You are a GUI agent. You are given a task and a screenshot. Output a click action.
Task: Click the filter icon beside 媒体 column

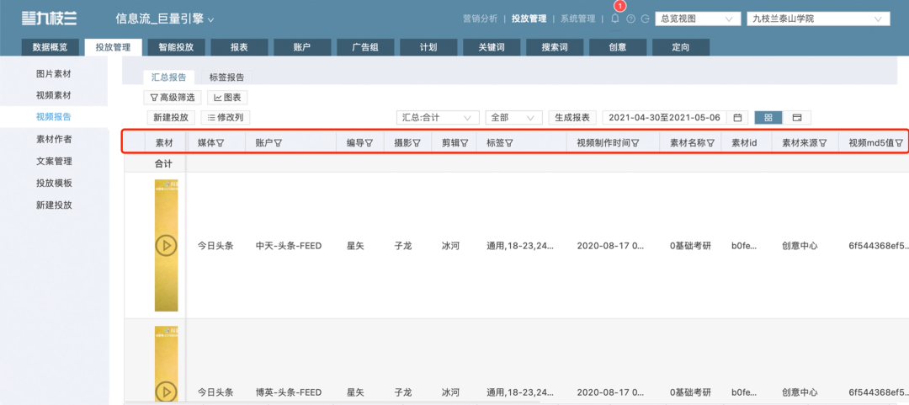[221, 143]
